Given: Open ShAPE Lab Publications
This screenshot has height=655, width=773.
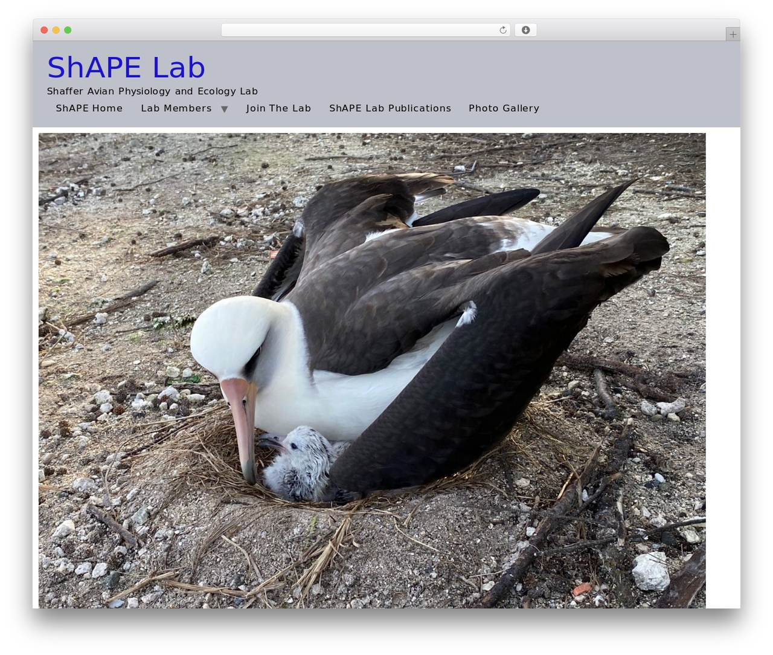Looking at the screenshot, I should pyautogui.click(x=390, y=108).
